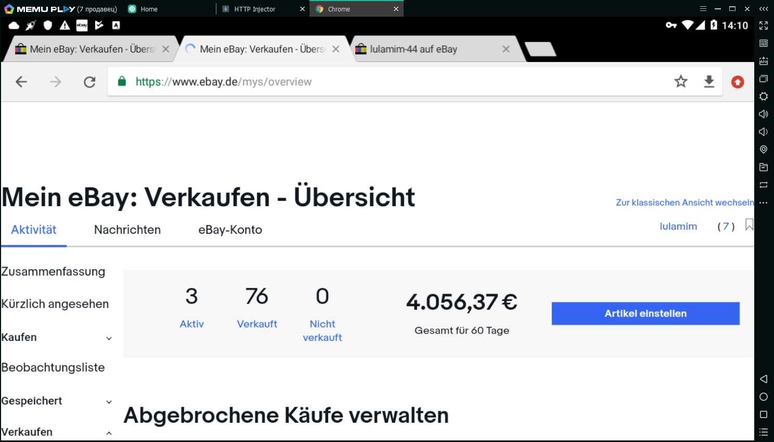Click the green lock security icon
The height and width of the screenshot is (442, 774).
point(122,81)
